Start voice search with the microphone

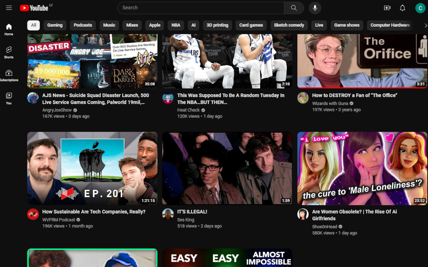[315, 8]
